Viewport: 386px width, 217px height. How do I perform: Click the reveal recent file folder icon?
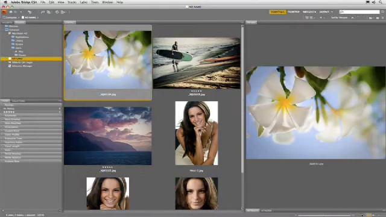(30, 12)
